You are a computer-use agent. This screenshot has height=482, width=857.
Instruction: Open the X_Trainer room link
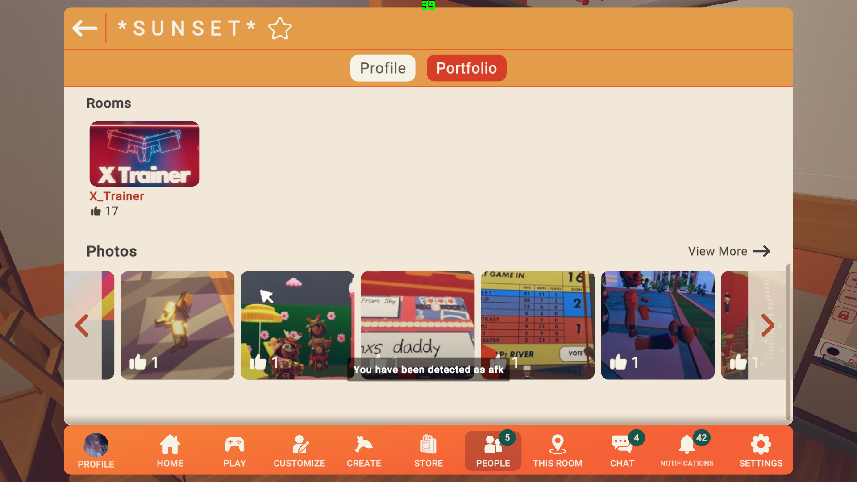[x=116, y=196]
